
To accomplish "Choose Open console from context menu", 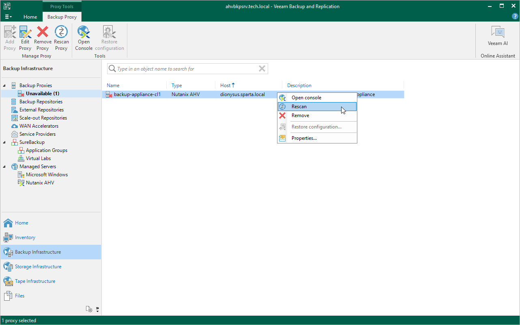I will (x=317, y=98).
